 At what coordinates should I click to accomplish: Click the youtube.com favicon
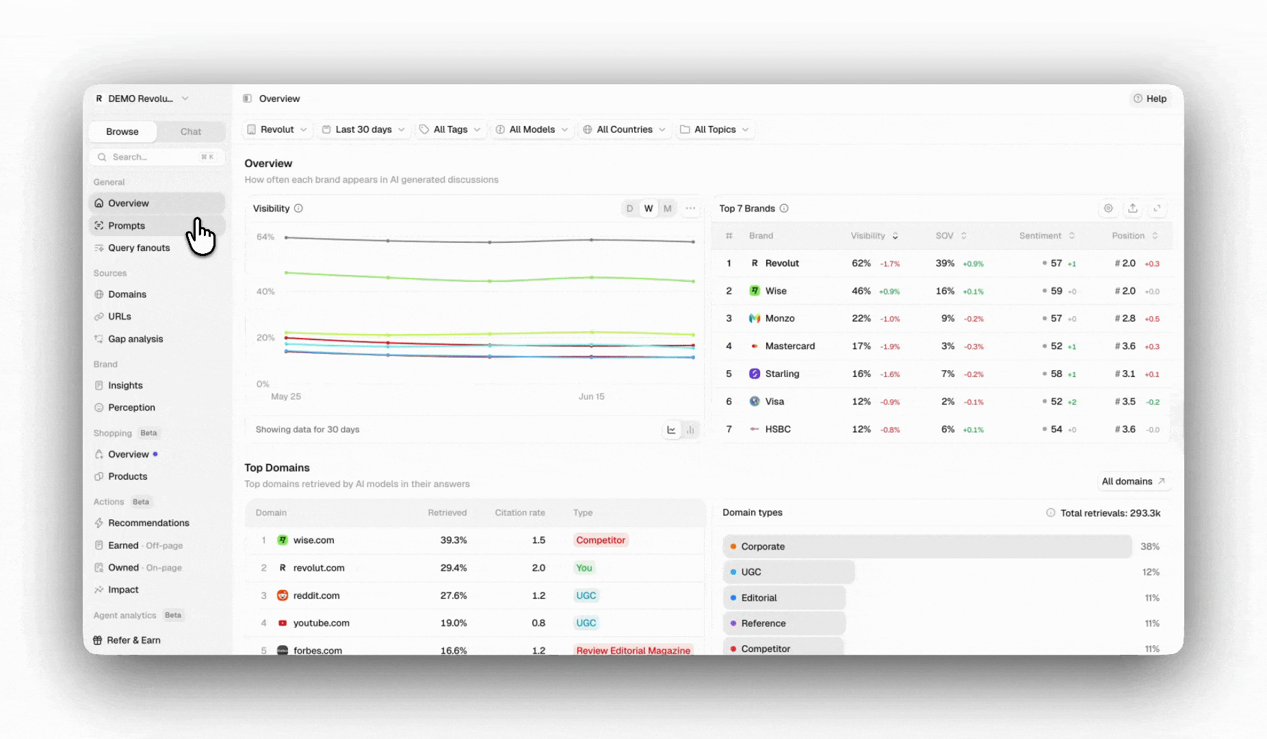point(283,623)
